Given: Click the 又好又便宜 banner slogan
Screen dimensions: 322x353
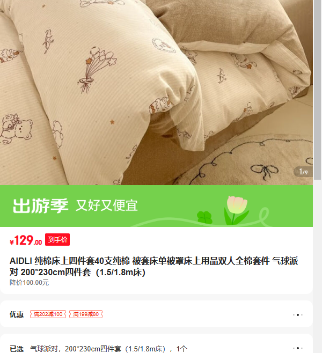Looking at the screenshot, I should [106, 205].
